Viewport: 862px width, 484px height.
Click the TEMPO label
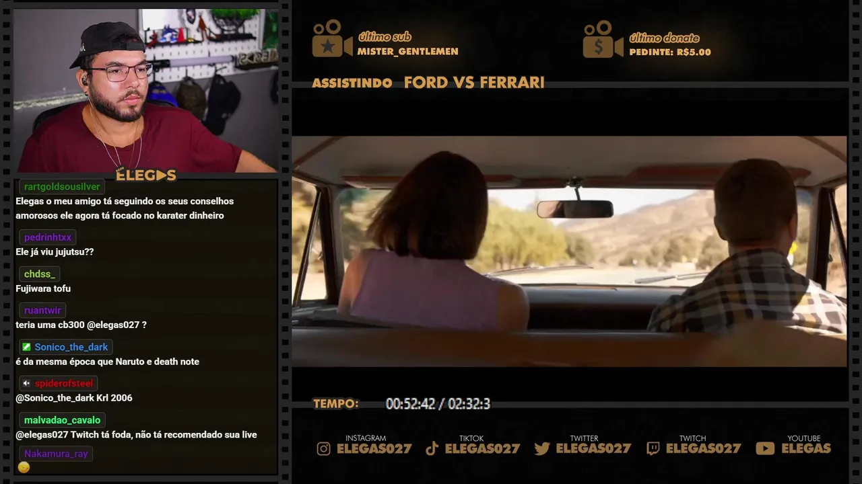pos(336,404)
